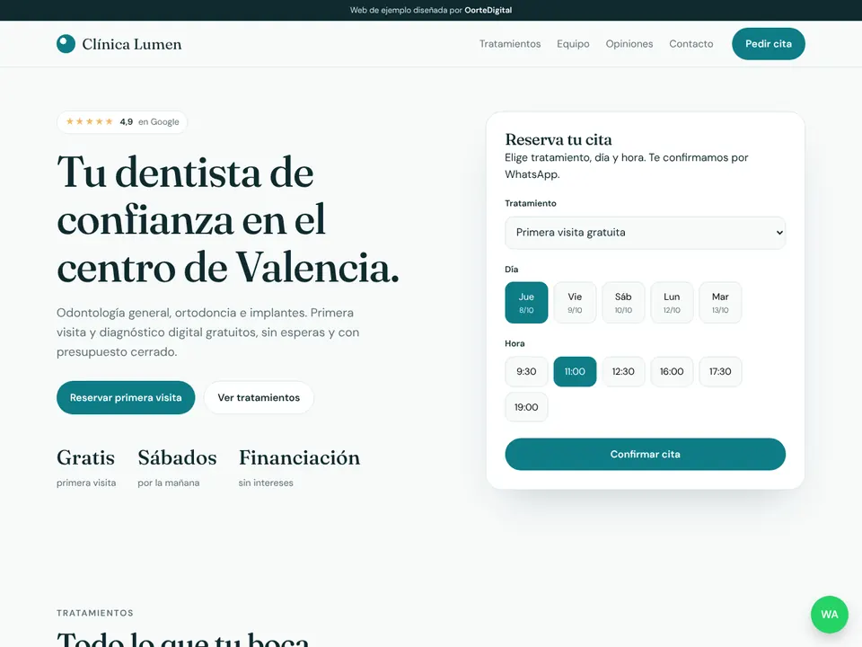Image resolution: width=862 pixels, height=647 pixels.
Task: Select day Vie 9/10
Action: (575, 303)
